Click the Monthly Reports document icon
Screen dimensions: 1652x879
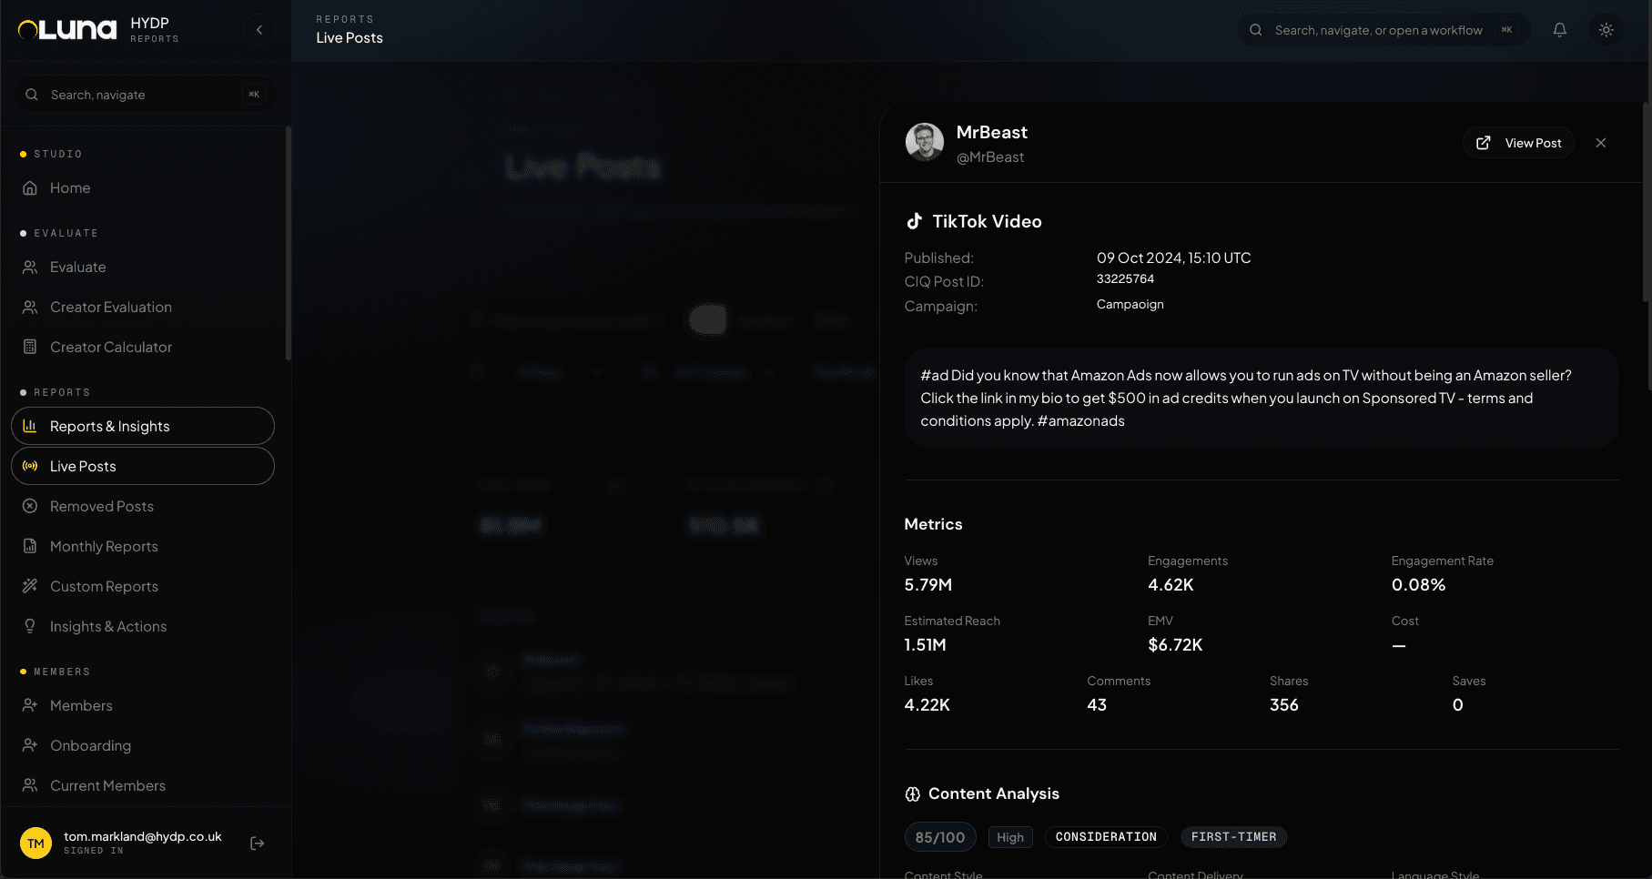click(x=30, y=546)
